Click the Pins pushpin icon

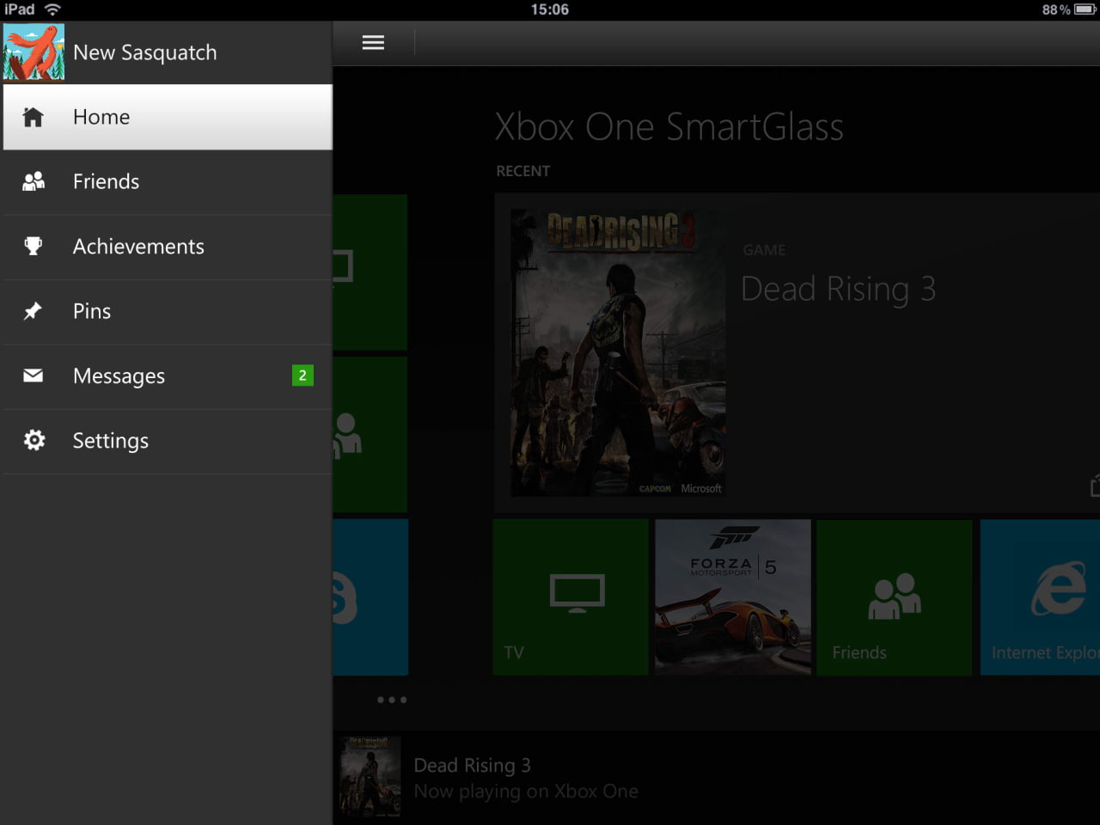(34, 311)
